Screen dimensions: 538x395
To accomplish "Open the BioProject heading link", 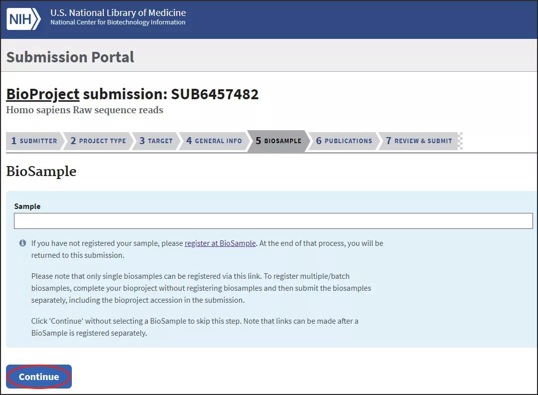I will click(x=43, y=94).
